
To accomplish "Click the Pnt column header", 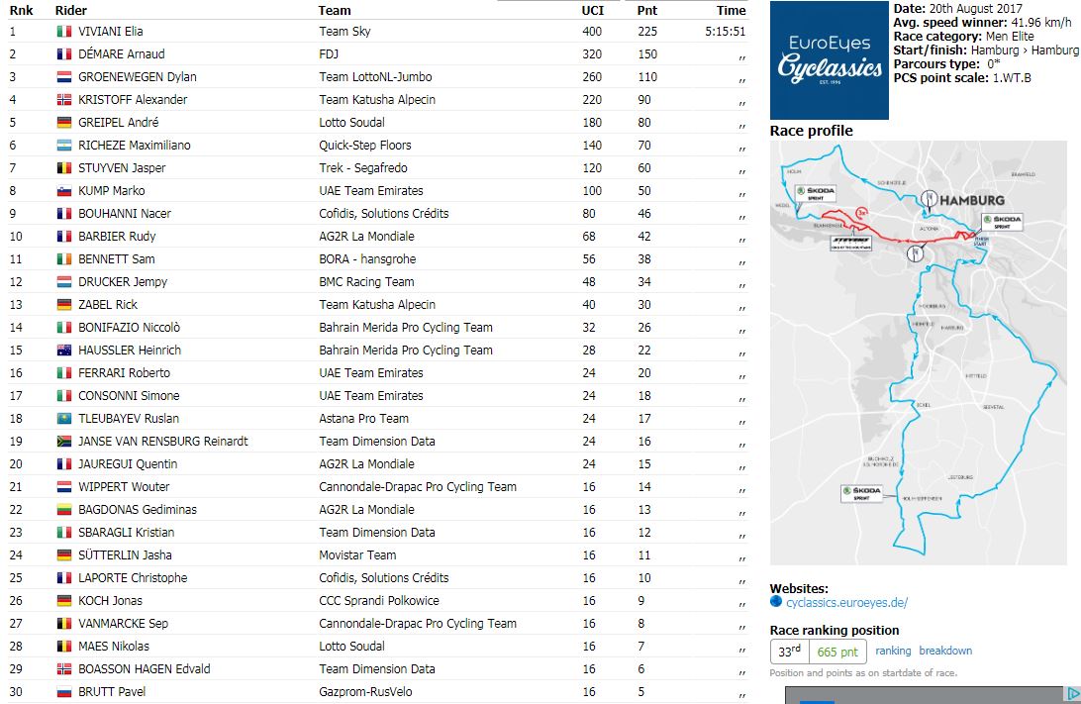I will coord(646,10).
